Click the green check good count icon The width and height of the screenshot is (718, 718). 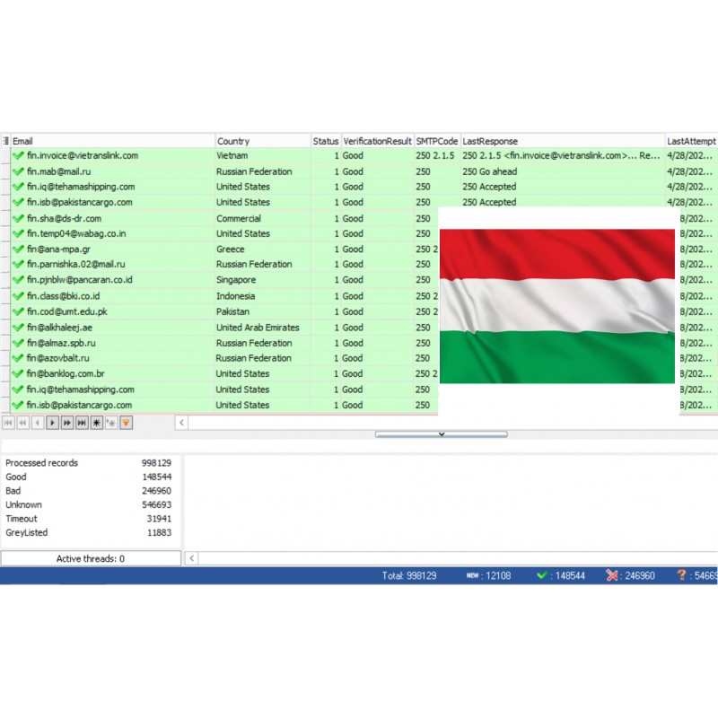(x=541, y=575)
